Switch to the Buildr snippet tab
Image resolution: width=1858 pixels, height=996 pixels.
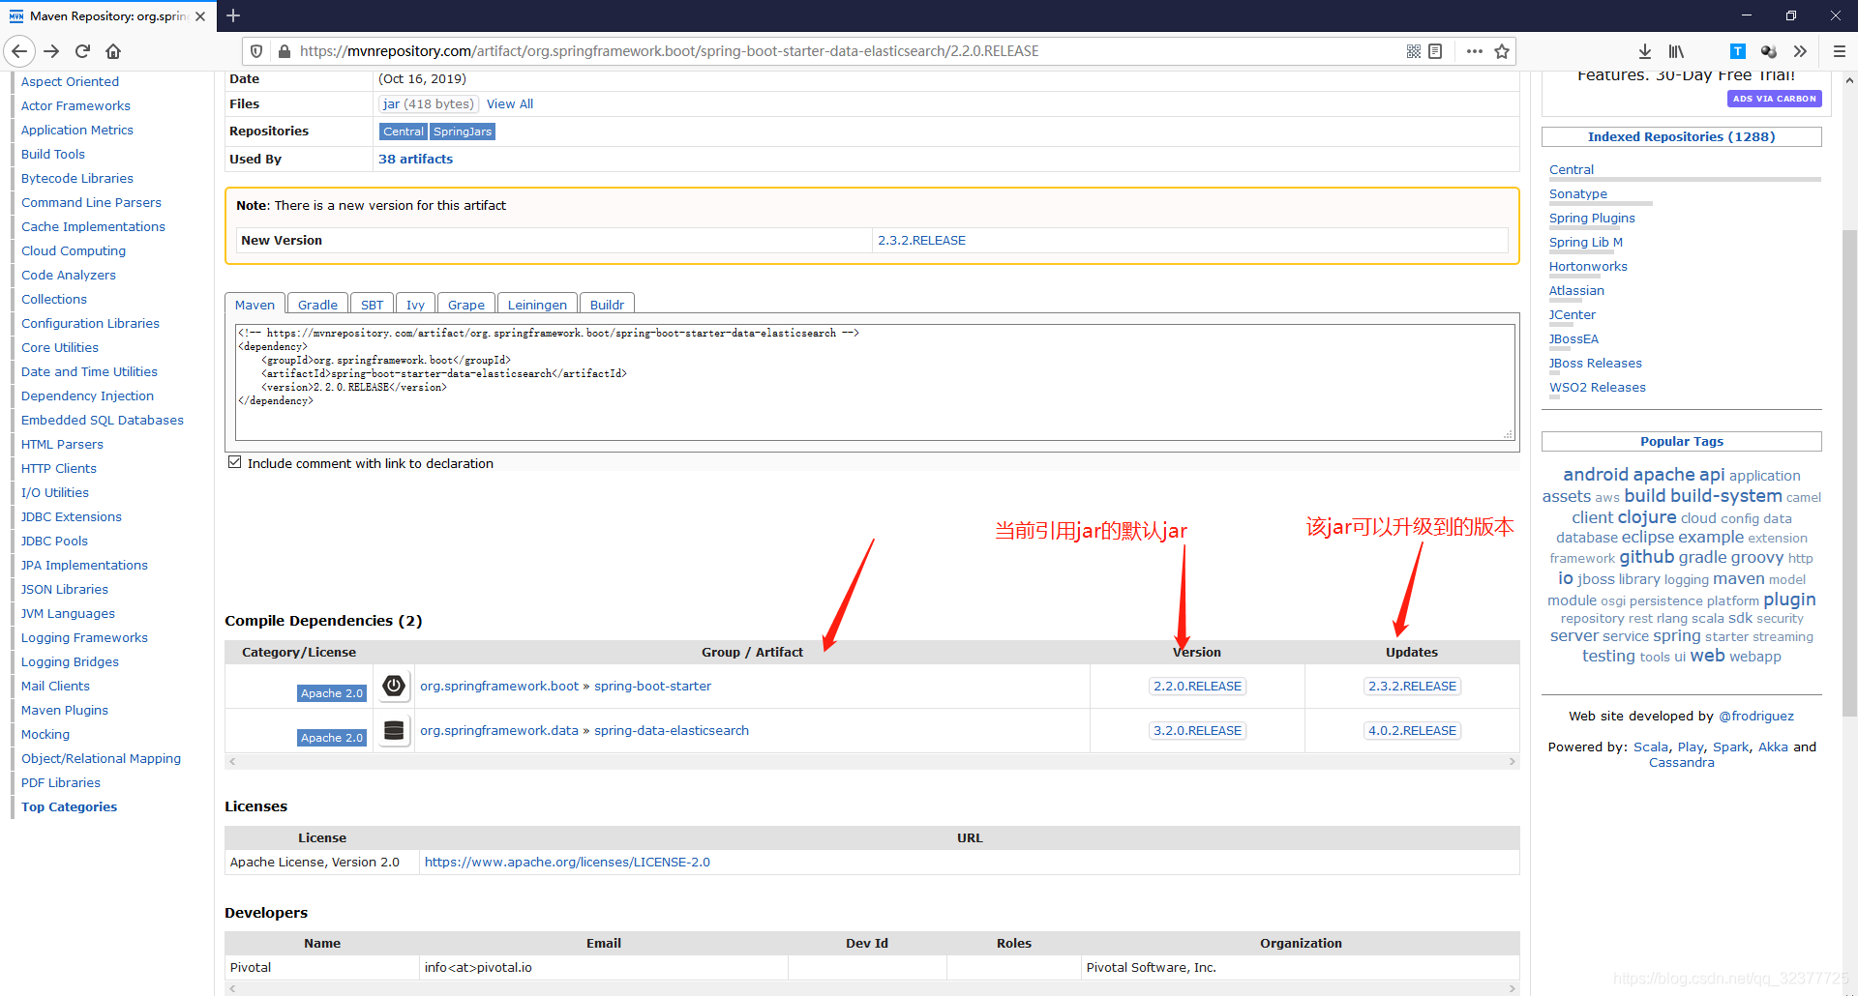(x=607, y=305)
